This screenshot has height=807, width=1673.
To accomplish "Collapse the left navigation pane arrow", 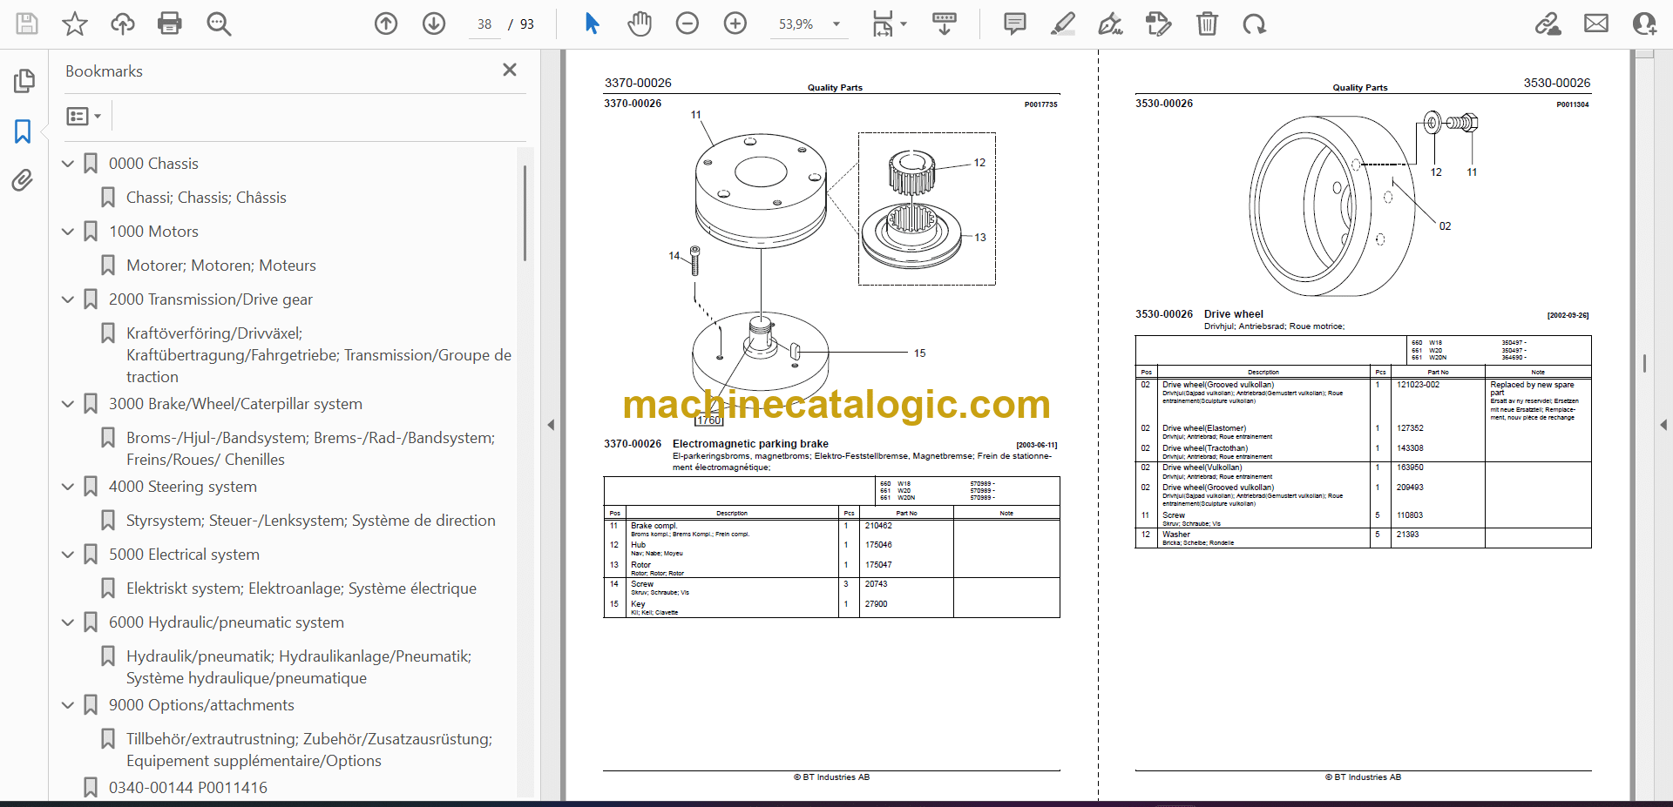I will click(x=551, y=425).
